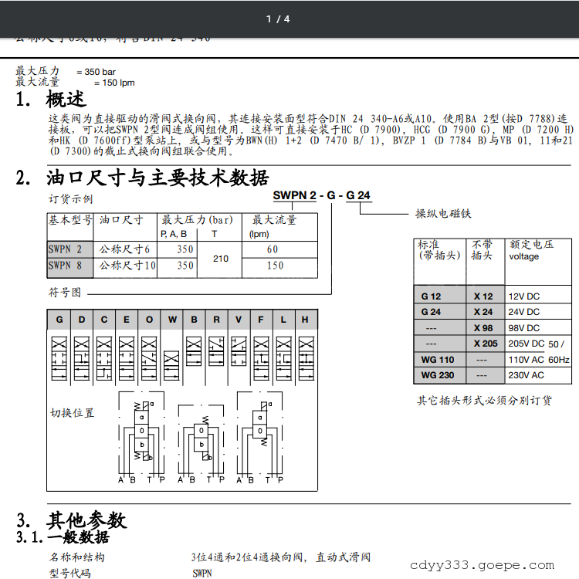
Task: Click the page indicator 1 / 4
Action: pyautogui.click(x=278, y=19)
